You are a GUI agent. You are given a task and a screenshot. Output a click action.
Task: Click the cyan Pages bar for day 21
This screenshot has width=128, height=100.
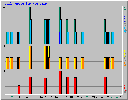click(x=83, y=38)
